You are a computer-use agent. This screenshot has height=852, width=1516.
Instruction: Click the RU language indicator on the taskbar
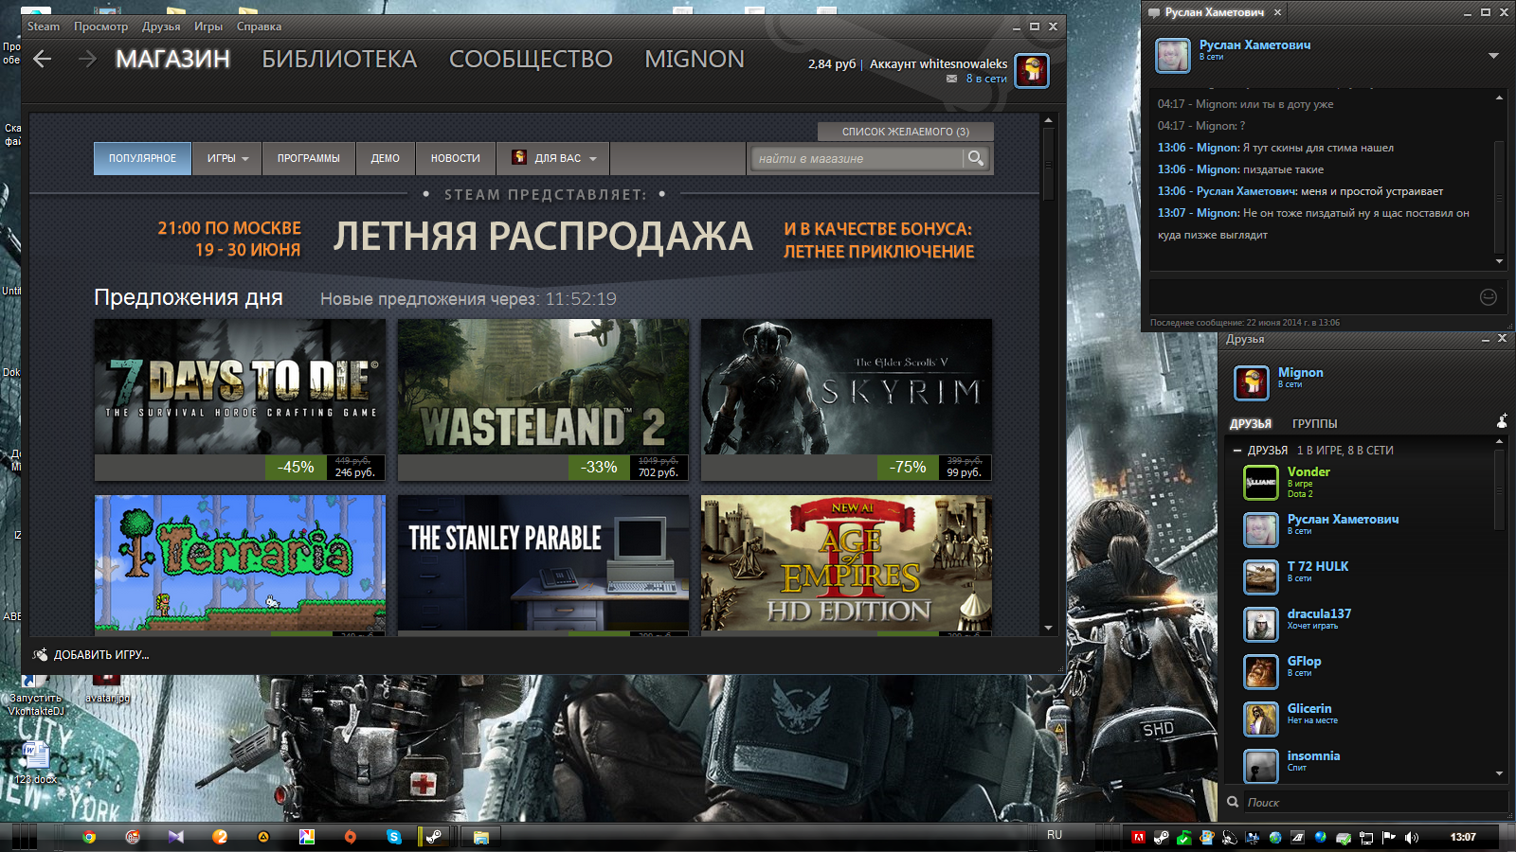point(1055,835)
